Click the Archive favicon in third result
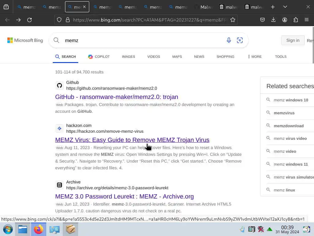314x236 pixels. click(59, 185)
